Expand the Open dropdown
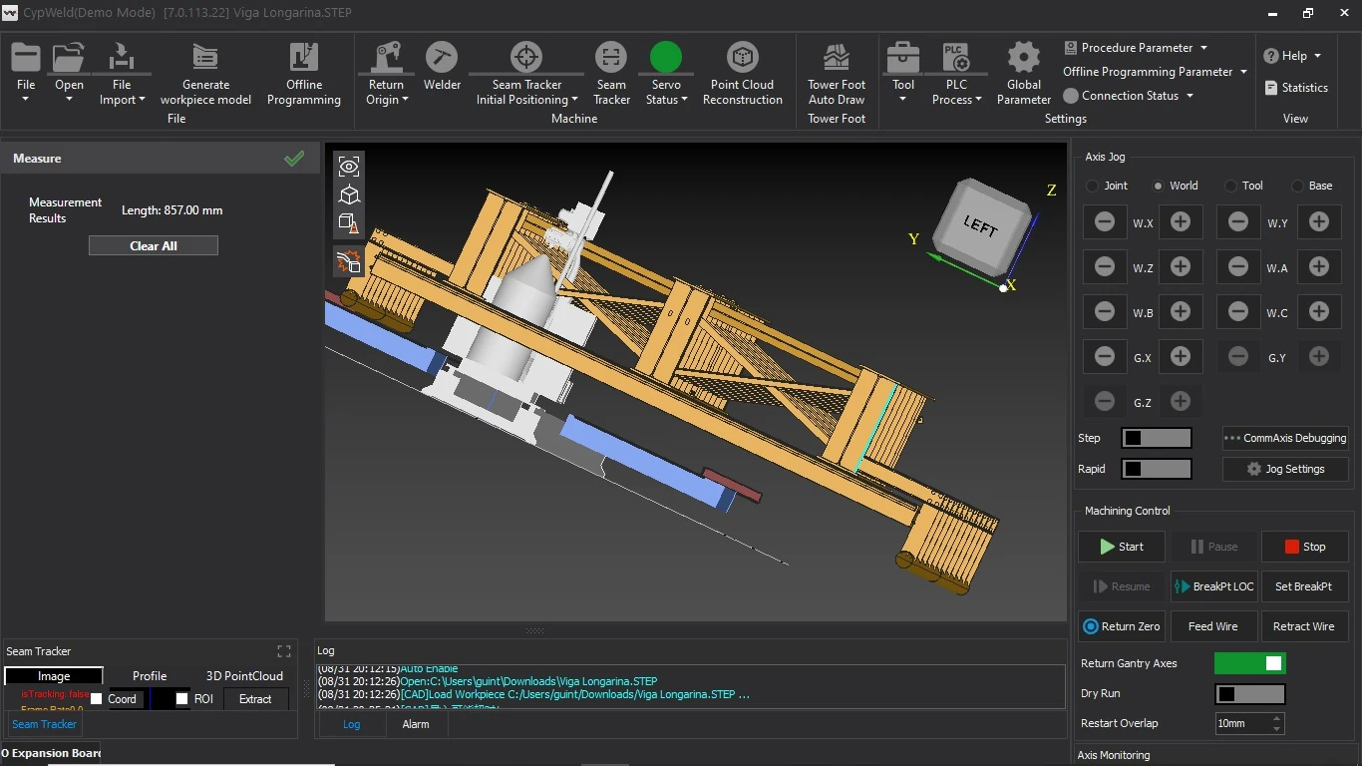Screen dimensions: 1362x766 pos(69,99)
